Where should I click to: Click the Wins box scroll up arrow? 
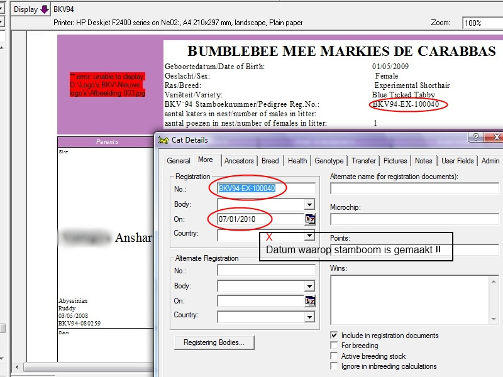pyautogui.click(x=494, y=281)
